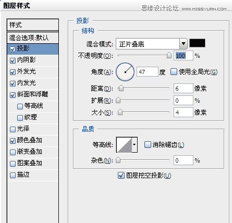Select the 纹理 texture sub-item row
232x223 pixels.
33,118
